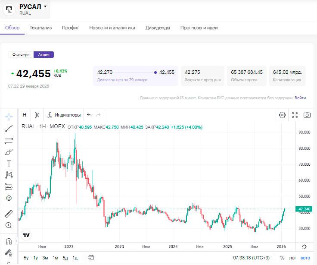Activate the ruler measure tool
317x265 pixels.
[x=9, y=214]
